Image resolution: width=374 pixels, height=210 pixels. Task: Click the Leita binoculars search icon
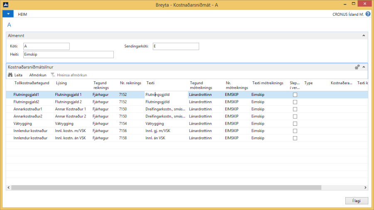pos(10,75)
